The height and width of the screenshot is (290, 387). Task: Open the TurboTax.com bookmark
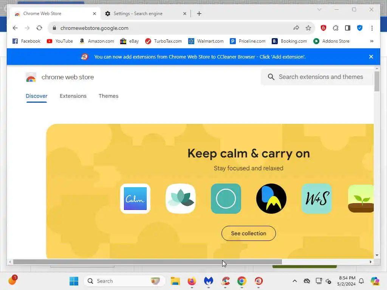pos(163,41)
